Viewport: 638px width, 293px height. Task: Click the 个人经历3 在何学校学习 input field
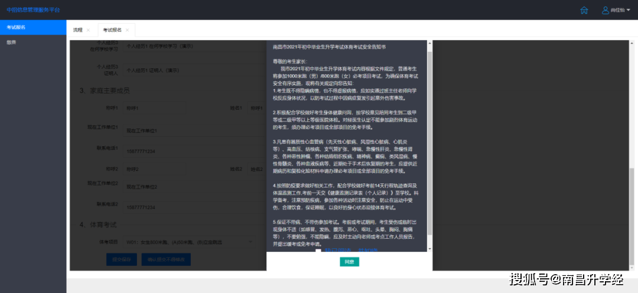point(194,46)
